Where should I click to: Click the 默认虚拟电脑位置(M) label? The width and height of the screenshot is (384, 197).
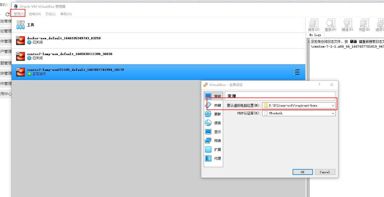(x=244, y=105)
